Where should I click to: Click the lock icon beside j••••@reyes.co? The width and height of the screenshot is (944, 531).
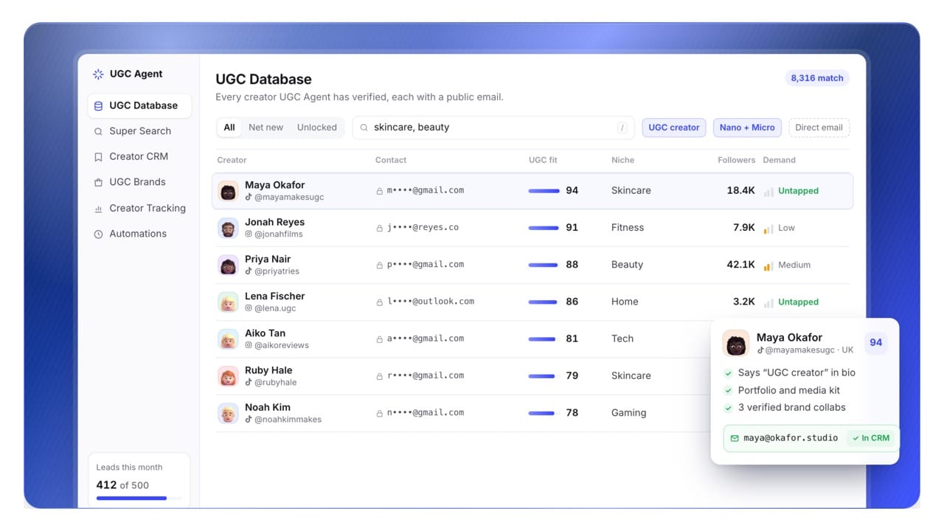point(380,228)
